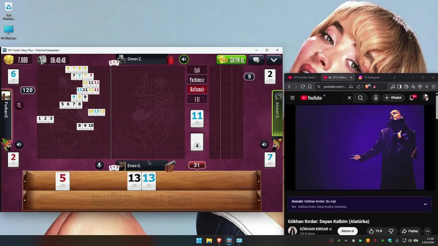Click the Katlamalı game mode label

click(x=197, y=90)
